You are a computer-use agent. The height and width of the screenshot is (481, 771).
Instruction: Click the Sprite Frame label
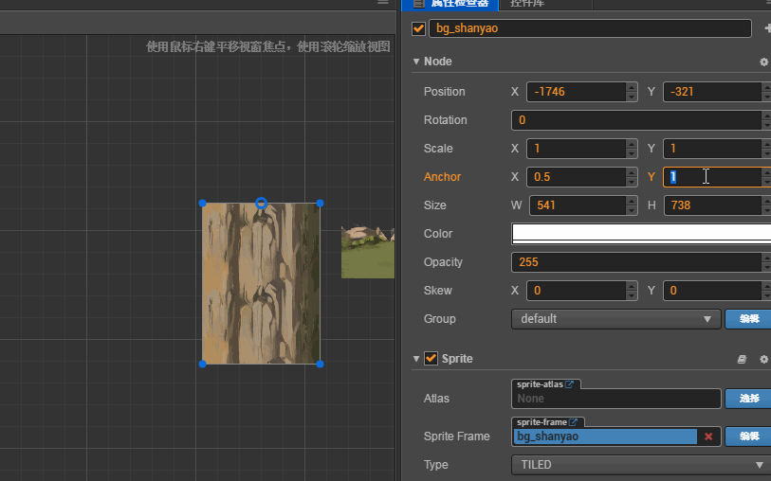(x=457, y=436)
